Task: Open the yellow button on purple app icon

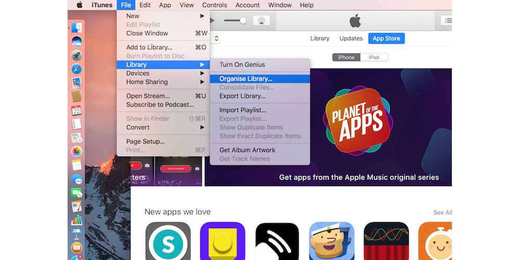Action: click(x=223, y=241)
